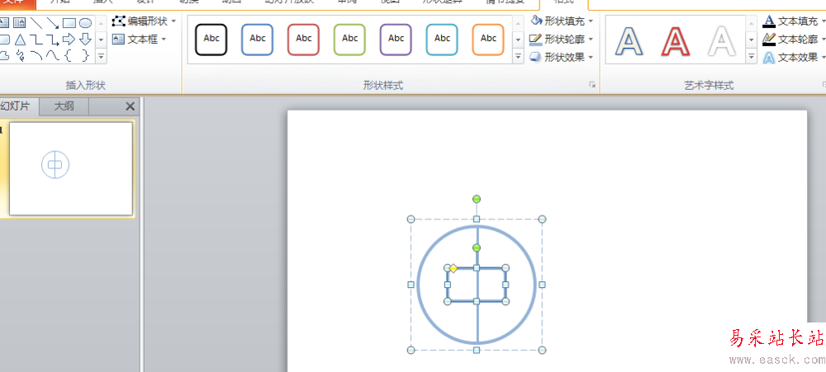826x372 pixels.
Task: Click the 文本轮廓 icon
Action: [769, 39]
